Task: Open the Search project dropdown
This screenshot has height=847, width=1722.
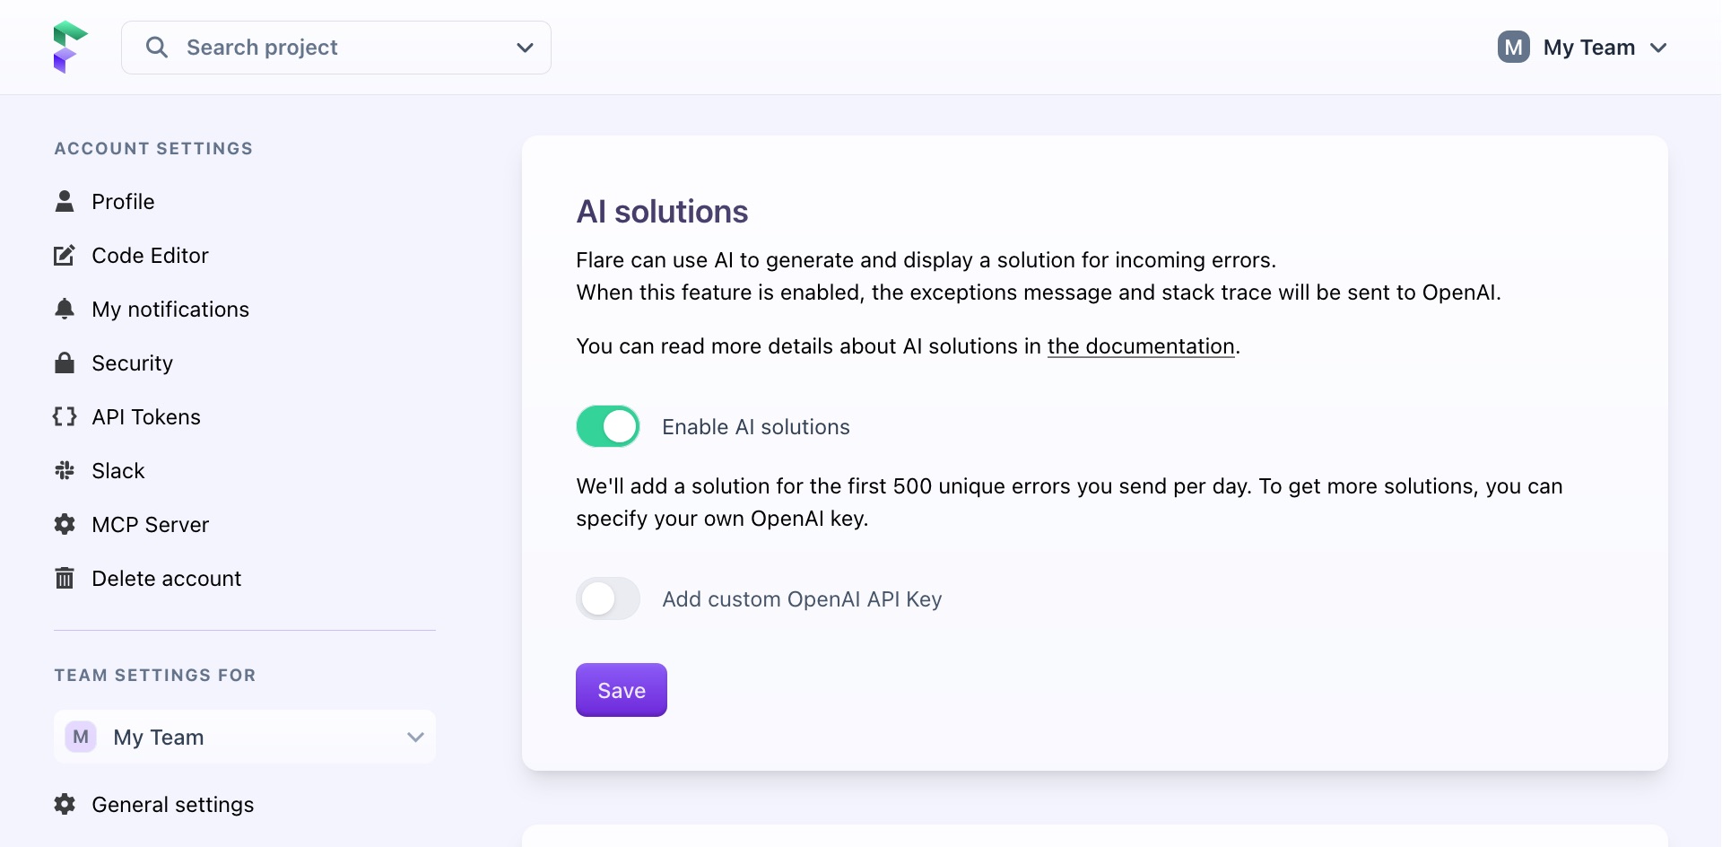Action: (525, 48)
